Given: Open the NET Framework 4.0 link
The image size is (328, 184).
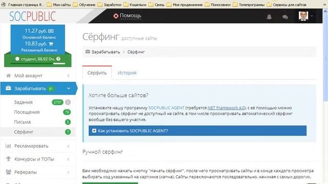Looking at the screenshot, I should pyautogui.click(x=226, y=108).
